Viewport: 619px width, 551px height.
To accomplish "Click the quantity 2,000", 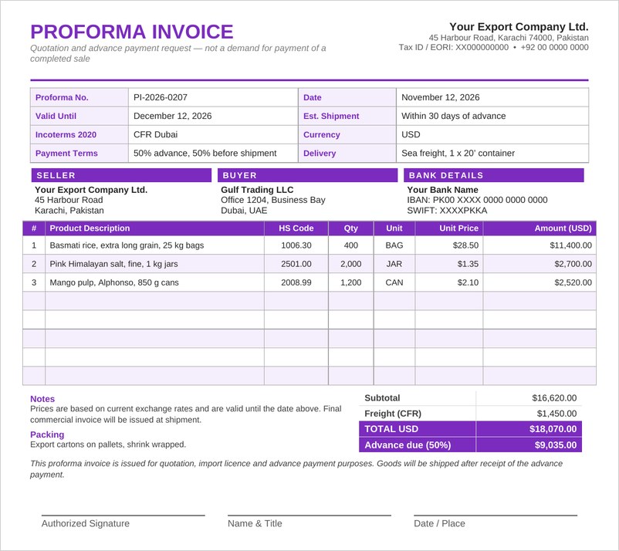I will (x=350, y=264).
